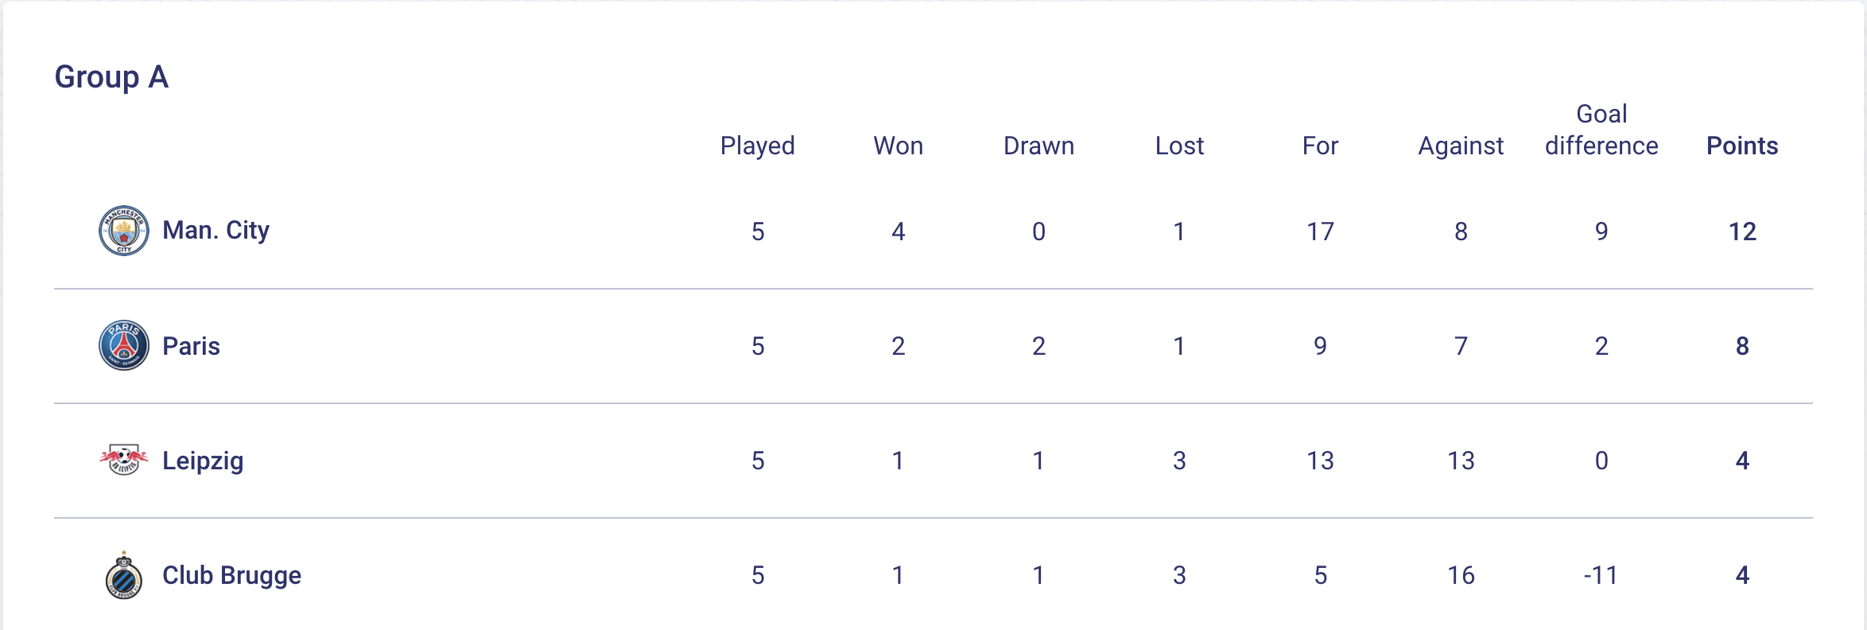
Task: Click the Against column header
Action: (x=1461, y=146)
